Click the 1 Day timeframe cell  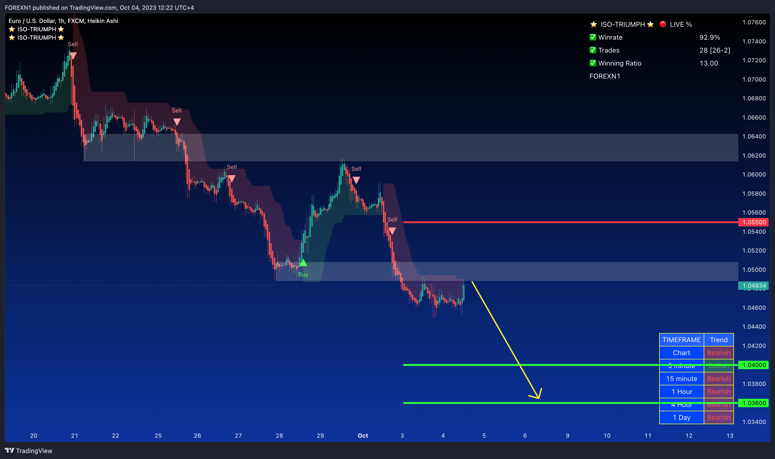click(682, 417)
